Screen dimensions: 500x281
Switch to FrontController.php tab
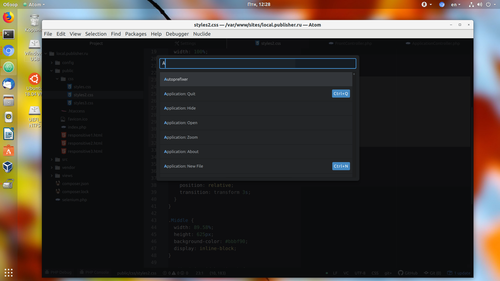(350, 43)
